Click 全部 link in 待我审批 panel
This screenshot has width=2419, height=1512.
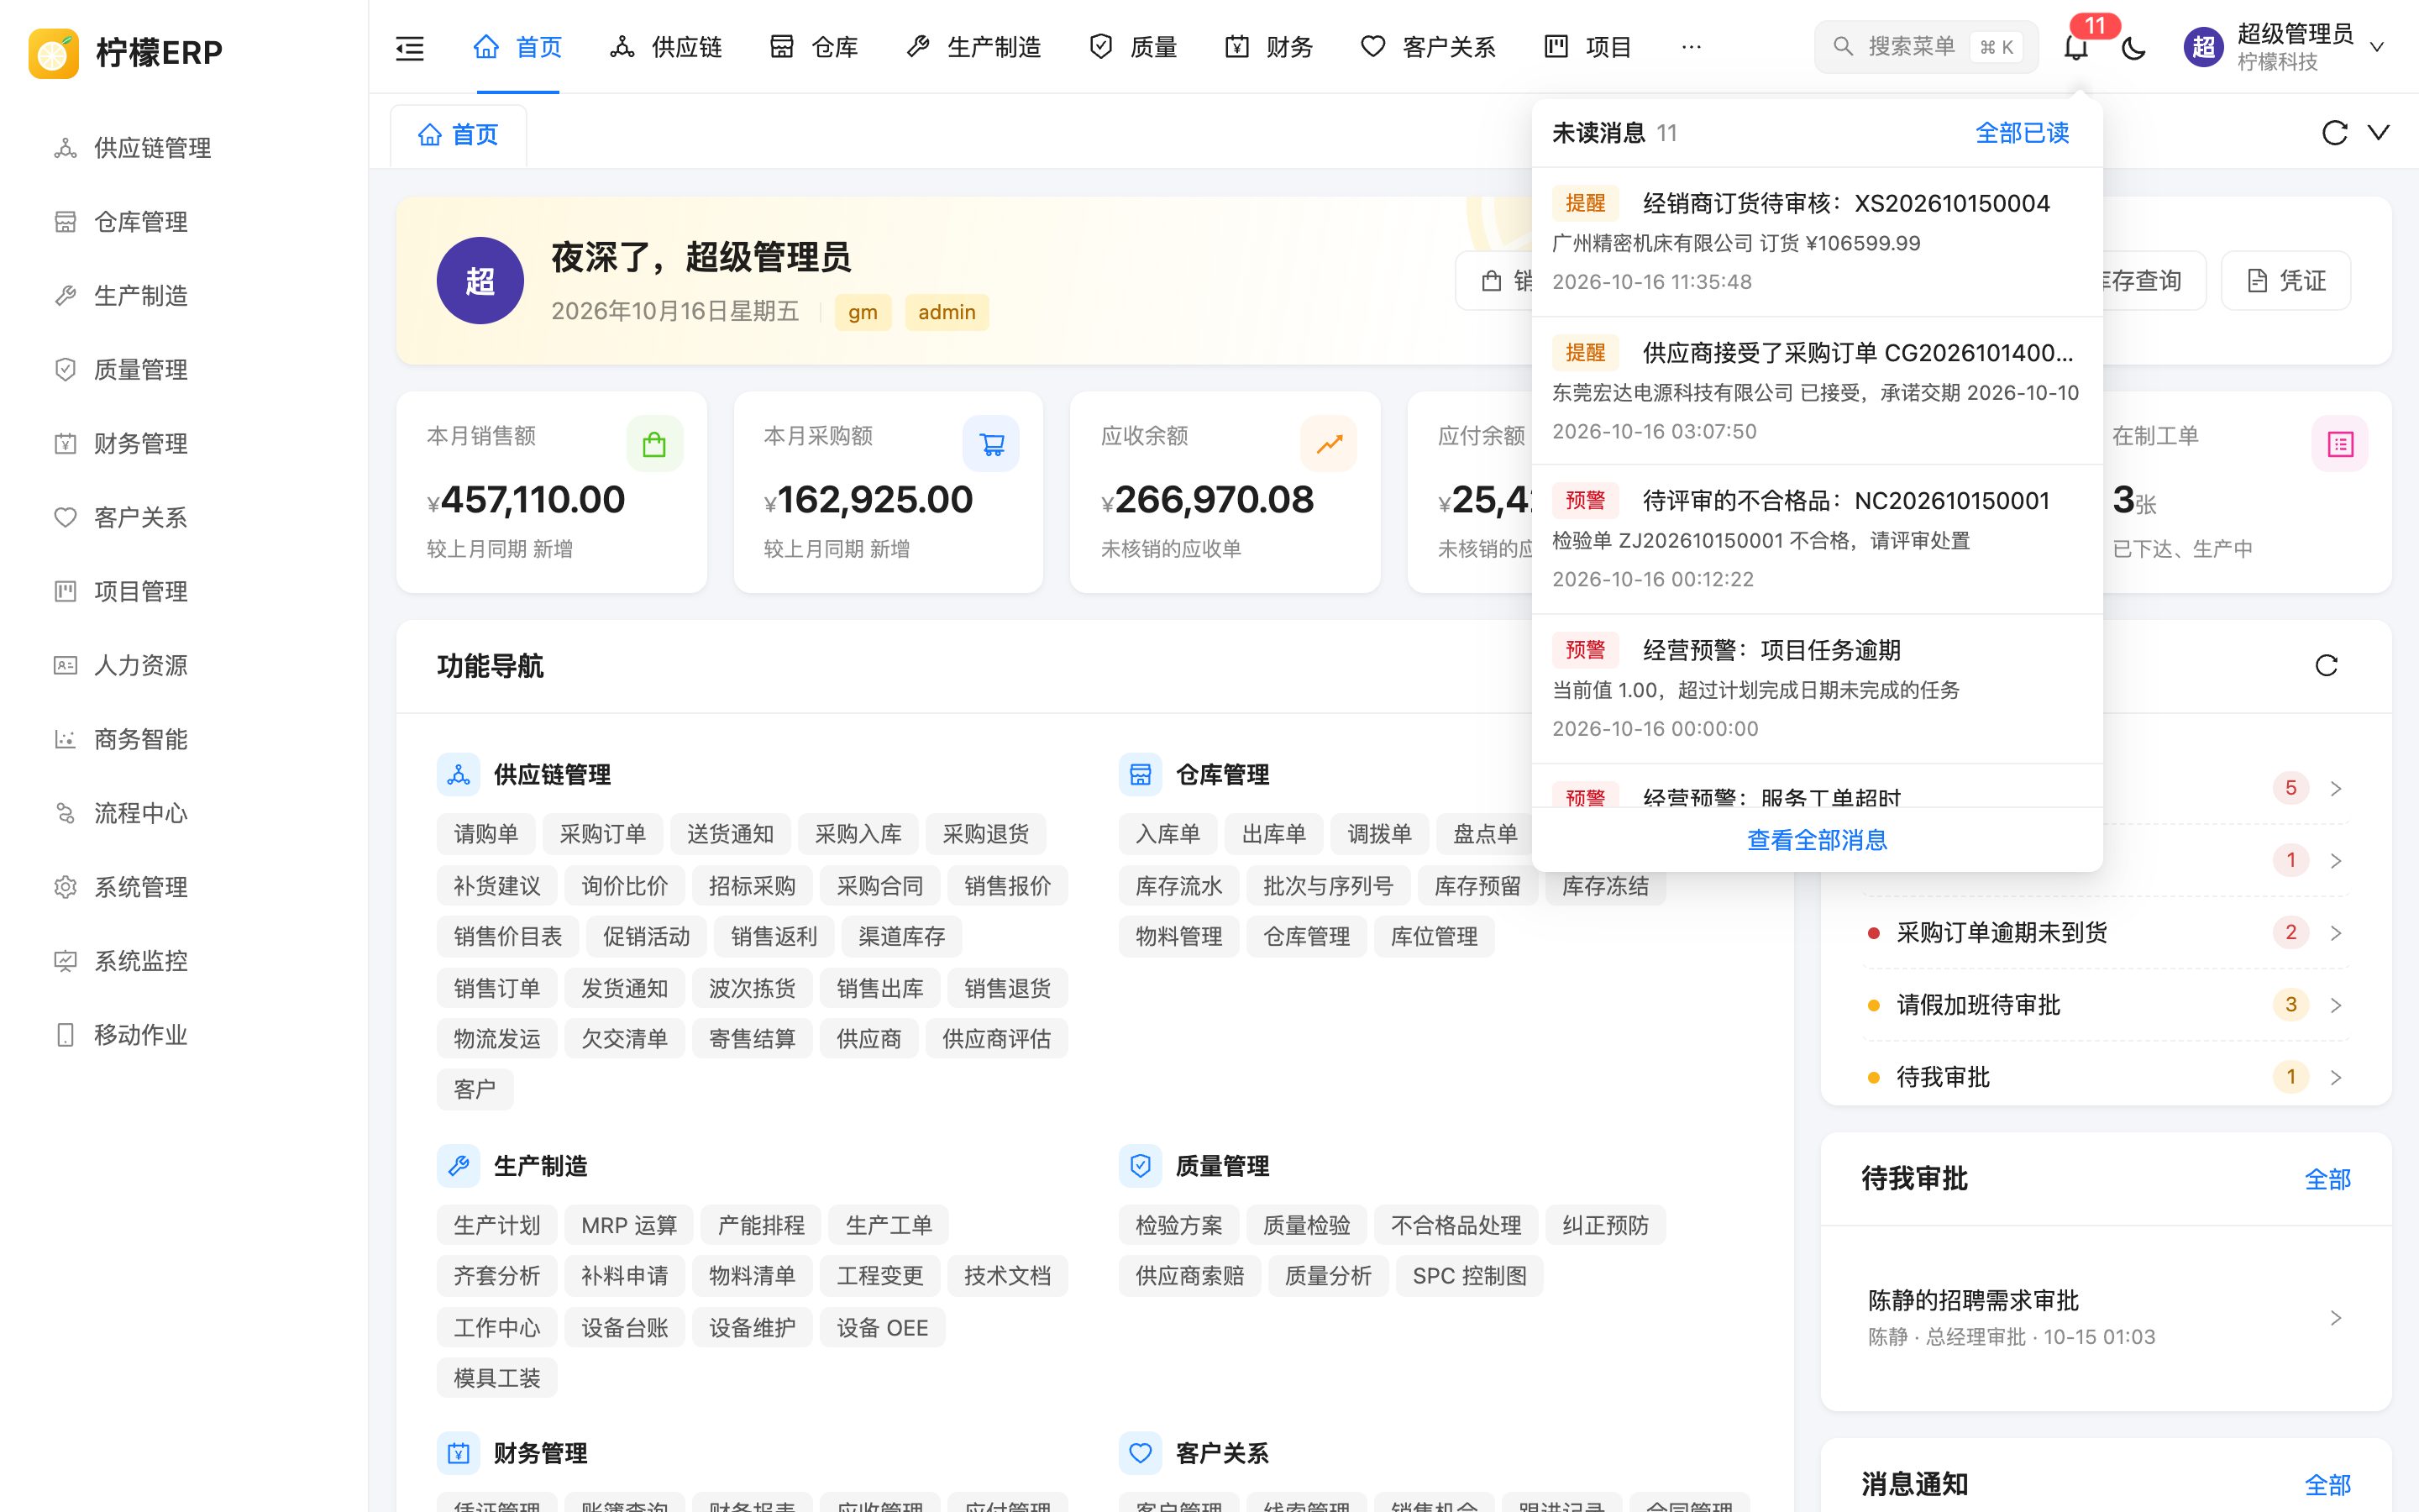tap(2328, 1180)
